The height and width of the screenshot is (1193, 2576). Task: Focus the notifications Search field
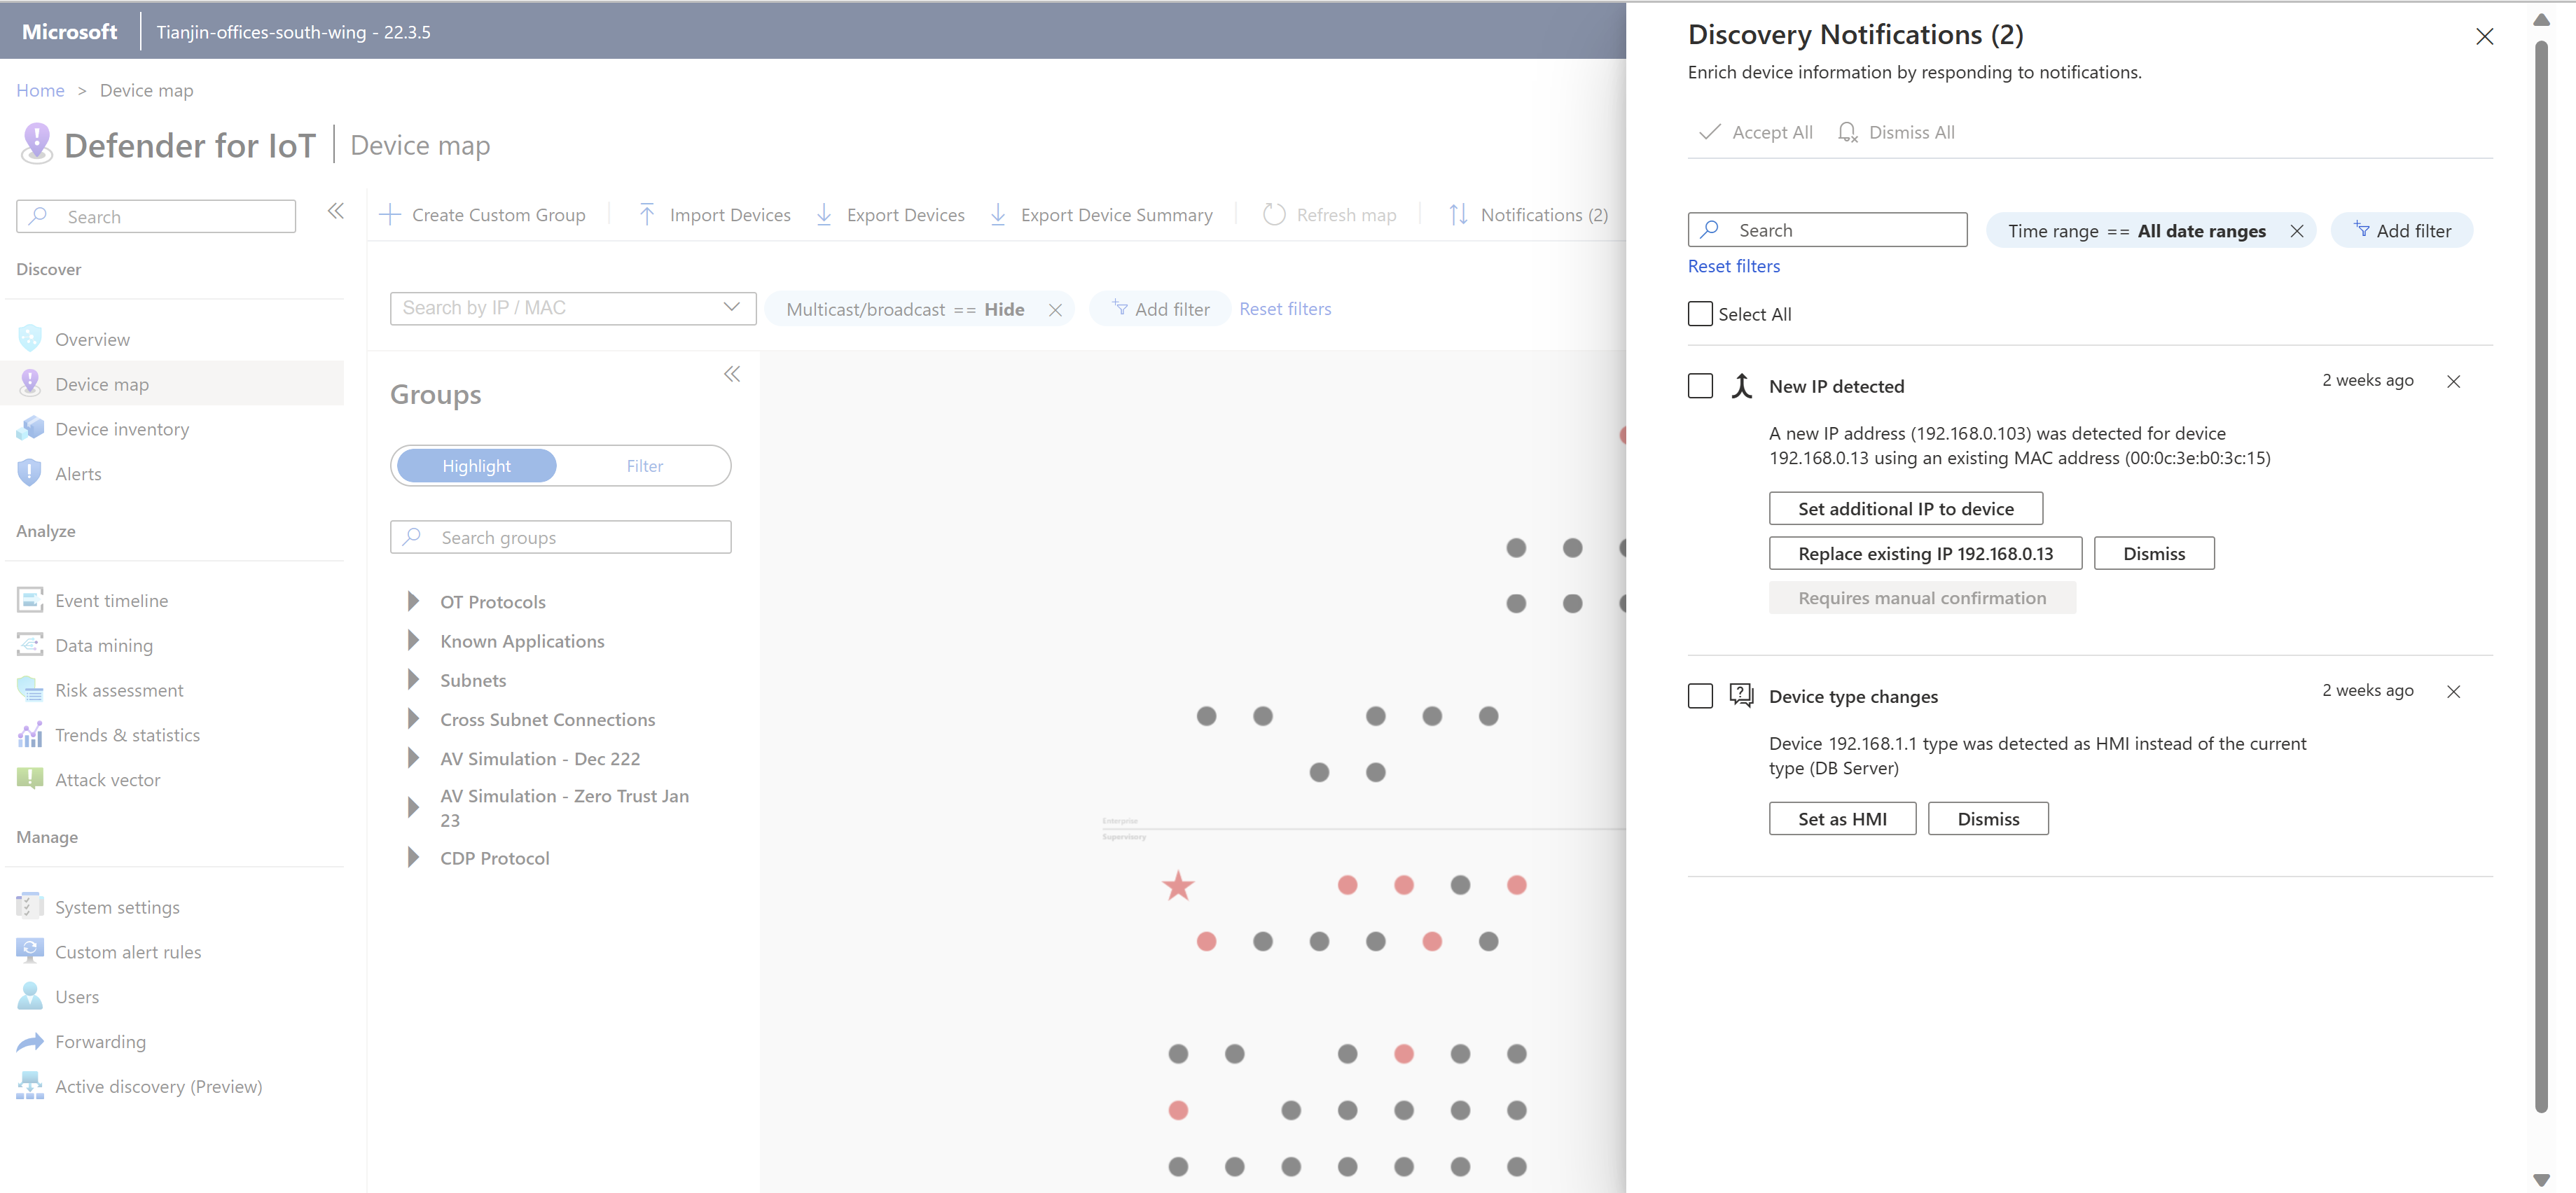point(1827,229)
